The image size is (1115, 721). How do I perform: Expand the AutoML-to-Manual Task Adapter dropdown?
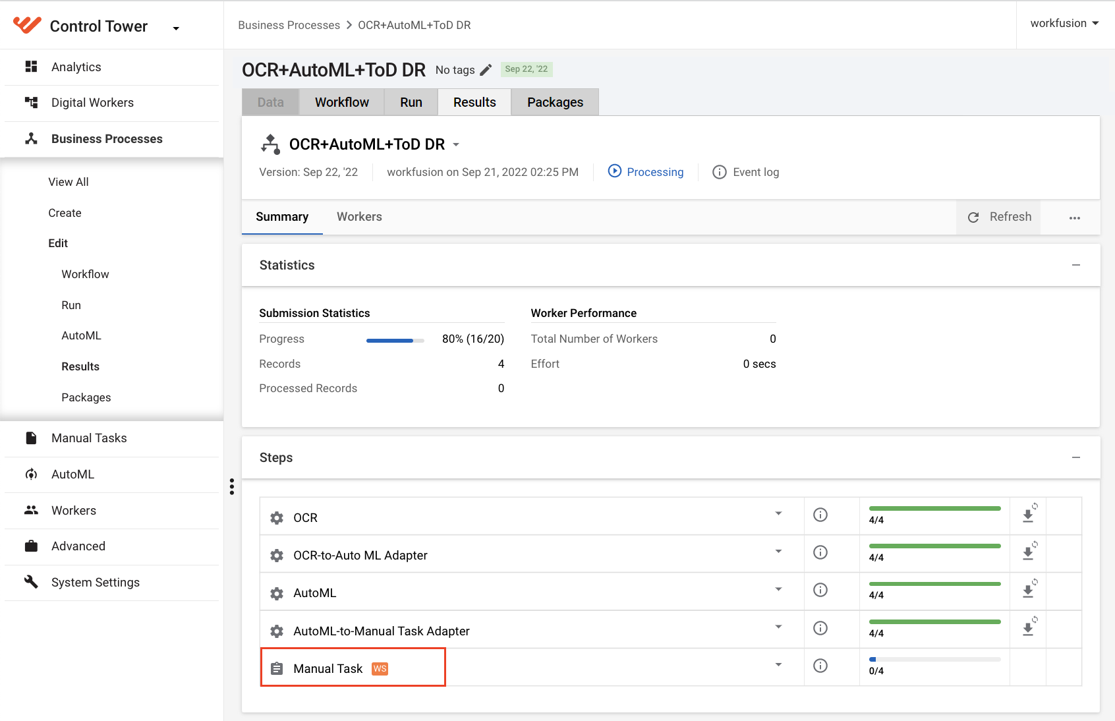778,627
